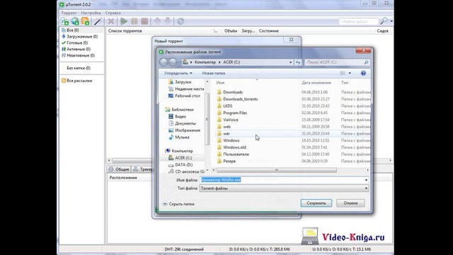Open Downloads folder in file list
This screenshot has height=255, width=453.
(x=233, y=92)
